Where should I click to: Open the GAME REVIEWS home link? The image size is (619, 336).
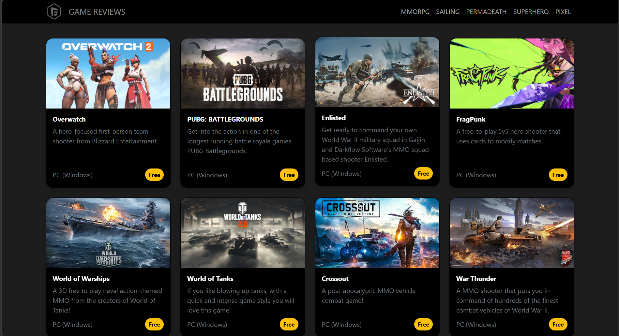[x=97, y=12]
